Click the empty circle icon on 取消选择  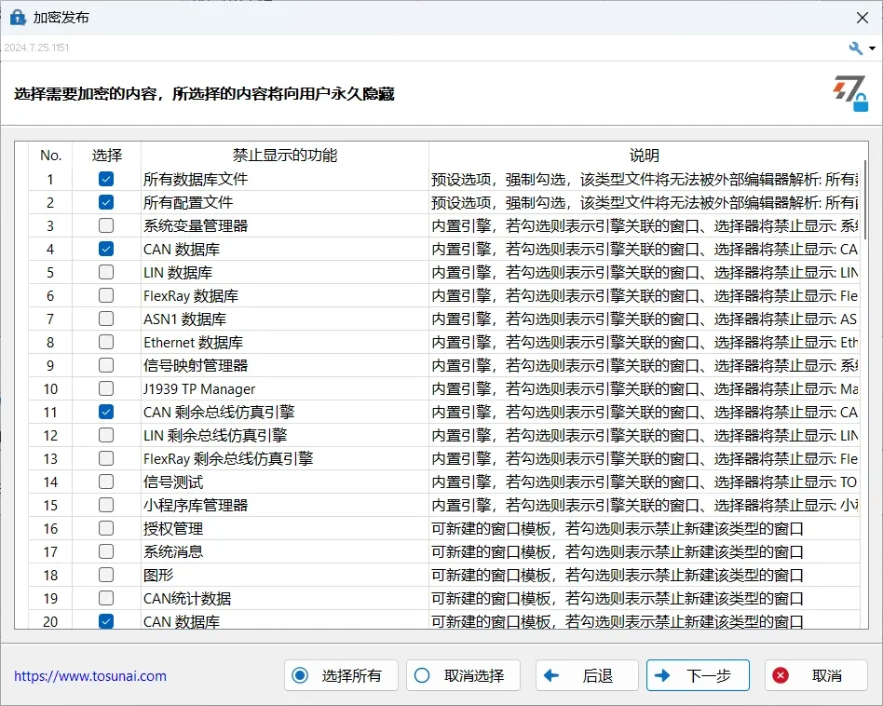(x=424, y=675)
